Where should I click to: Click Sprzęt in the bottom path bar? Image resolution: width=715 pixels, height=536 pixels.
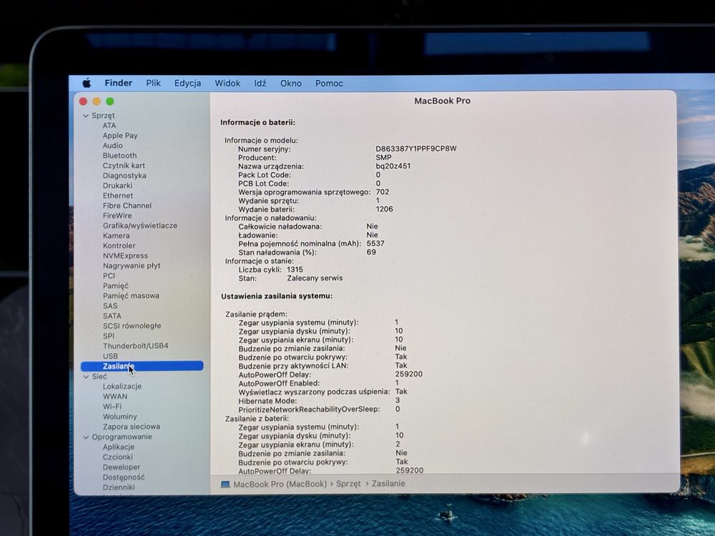point(348,484)
